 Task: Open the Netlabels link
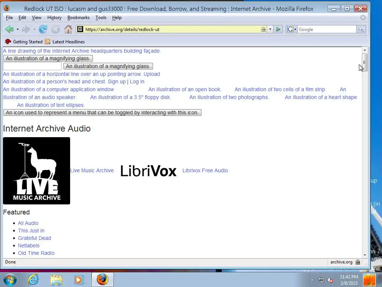28,246
